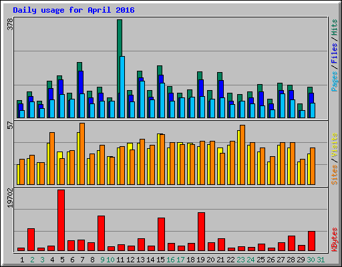Click the "Daily usage for April 2016" title
Viewport: 342px width, 267px height.
pos(73,10)
